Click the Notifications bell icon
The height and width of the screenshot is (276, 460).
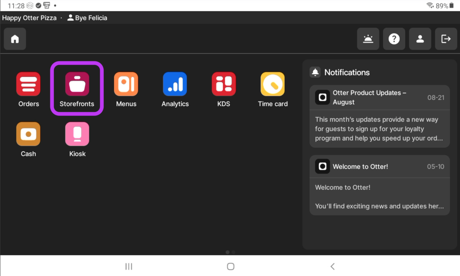click(315, 72)
